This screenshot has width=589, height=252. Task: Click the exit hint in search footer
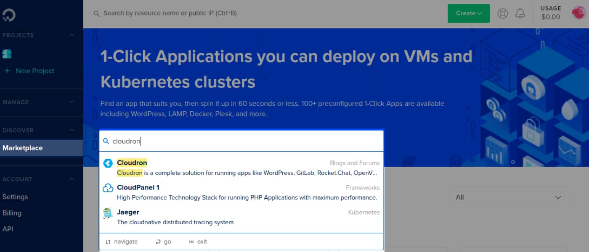tap(198, 241)
